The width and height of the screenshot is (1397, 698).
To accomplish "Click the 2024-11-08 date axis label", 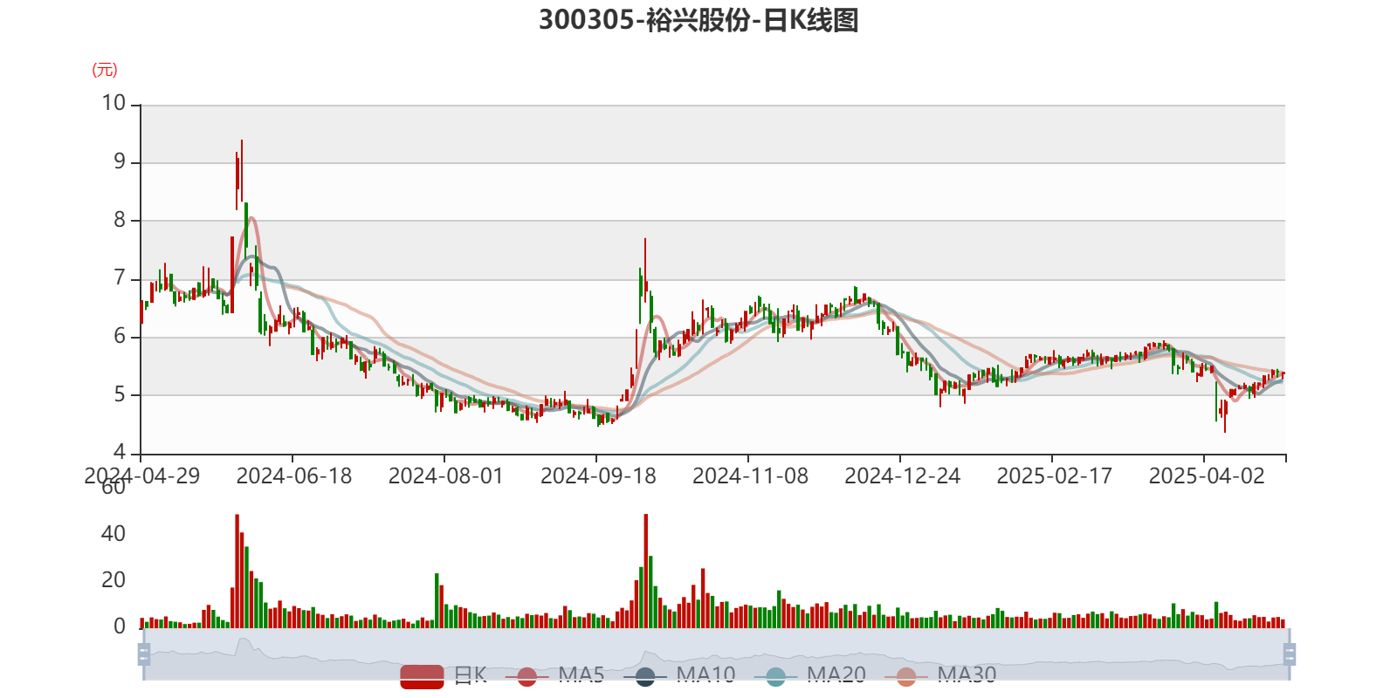I will pyautogui.click(x=750, y=476).
